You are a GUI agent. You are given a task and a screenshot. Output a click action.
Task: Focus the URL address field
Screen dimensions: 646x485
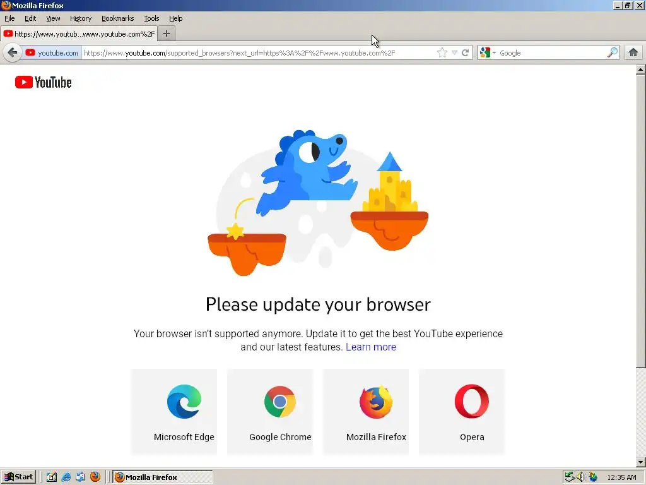(x=259, y=53)
